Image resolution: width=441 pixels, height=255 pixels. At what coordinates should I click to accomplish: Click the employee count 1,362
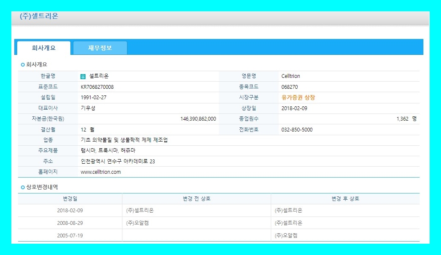pos(402,119)
